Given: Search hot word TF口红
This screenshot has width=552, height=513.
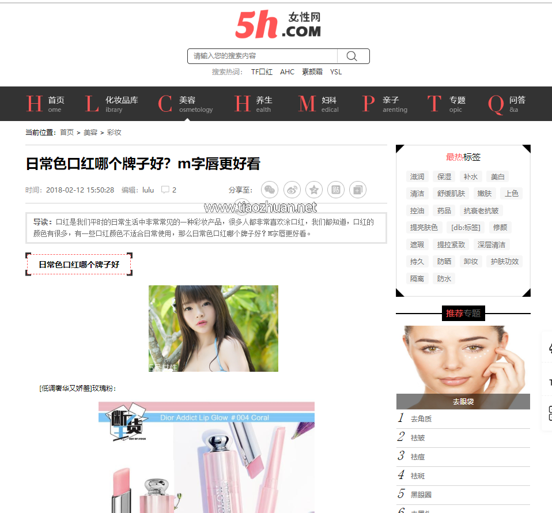Looking at the screenshot, I should (x=262, y=72).
